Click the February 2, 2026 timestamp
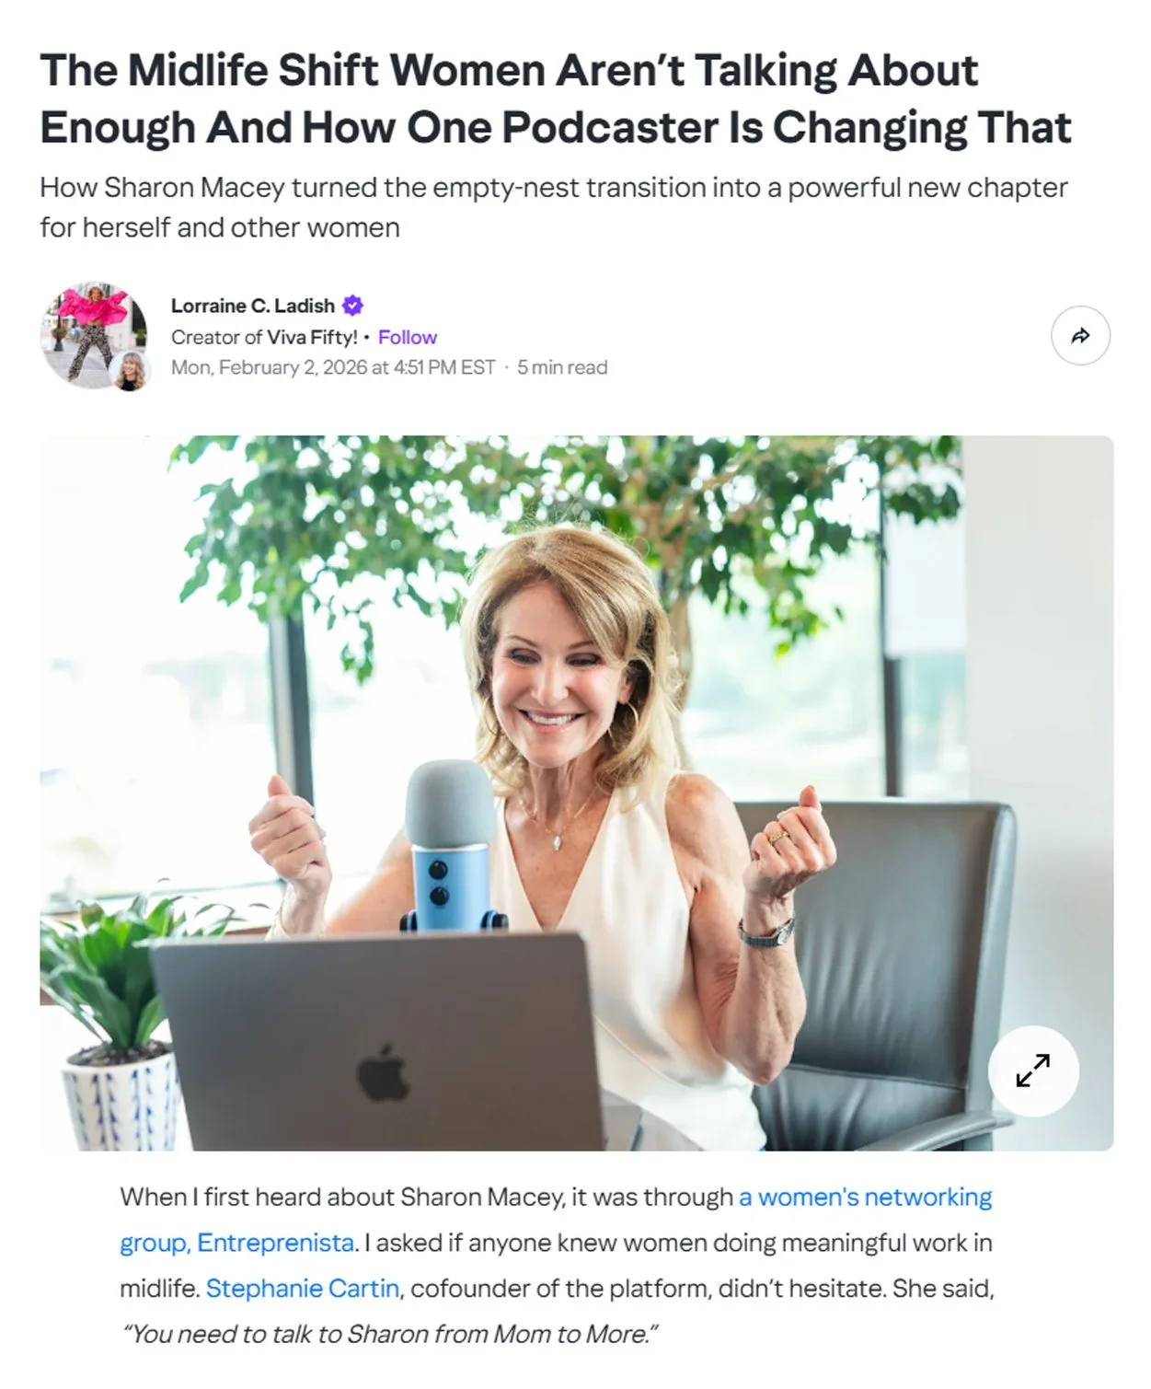Viewport: 1151px width, 1389px height. coord(333,367)
